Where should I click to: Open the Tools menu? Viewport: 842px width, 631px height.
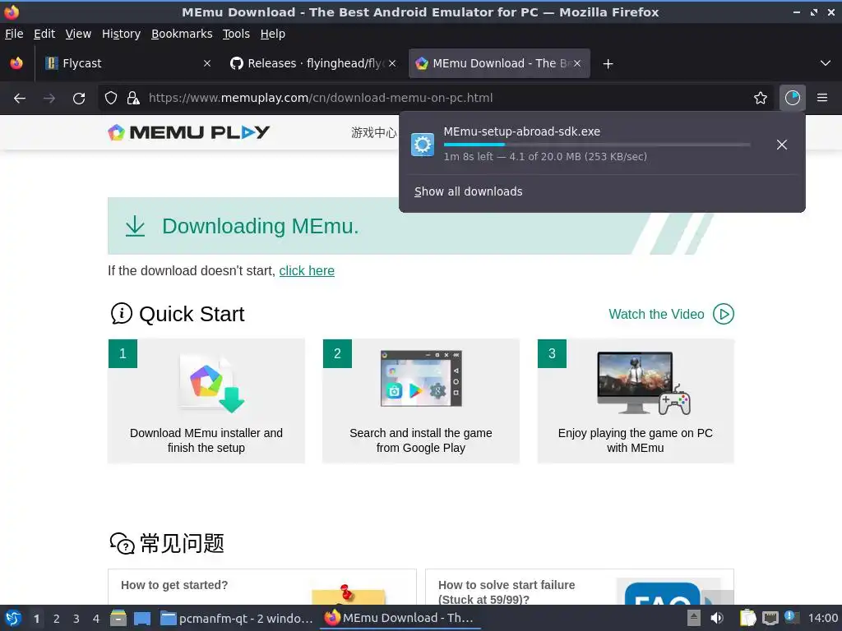click(236, 34)
